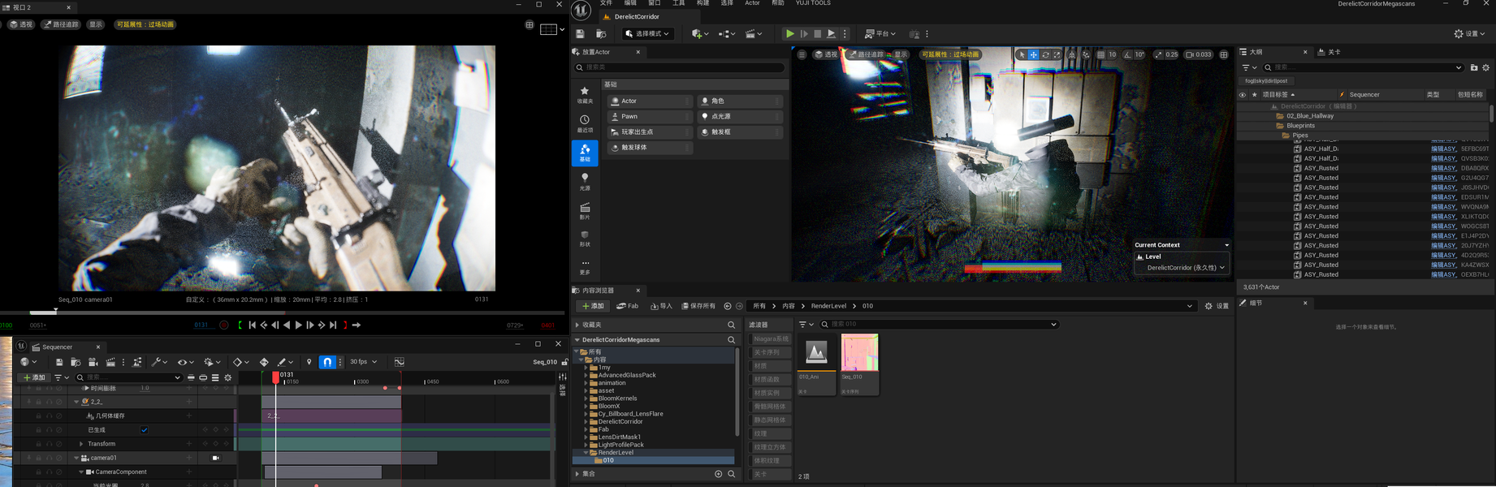Toggle the rotation snap angle icon beside 10°
This screenshot has width=1496, height=487.
click(1127, 54)
